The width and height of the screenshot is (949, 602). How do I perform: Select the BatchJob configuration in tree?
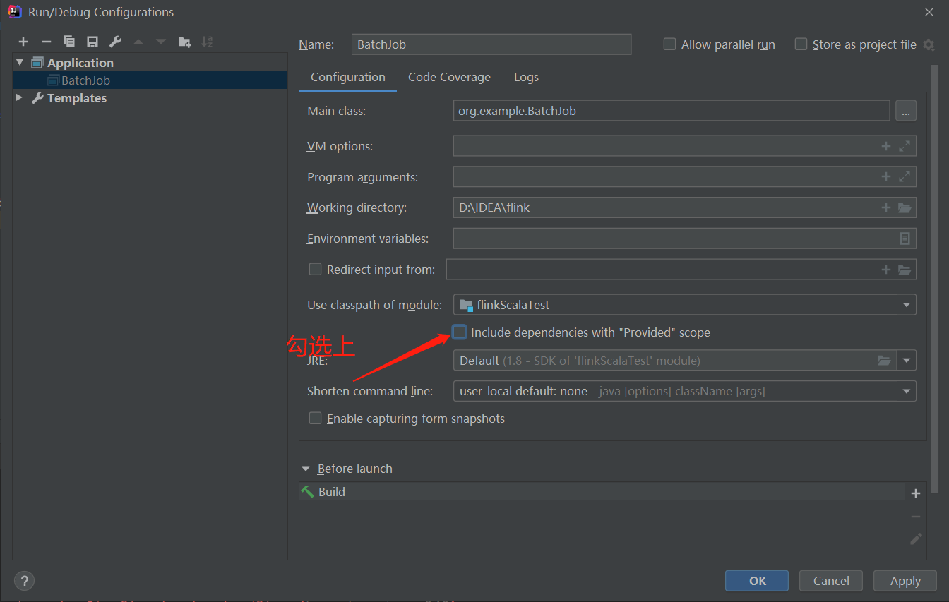(x=150, y=80)
